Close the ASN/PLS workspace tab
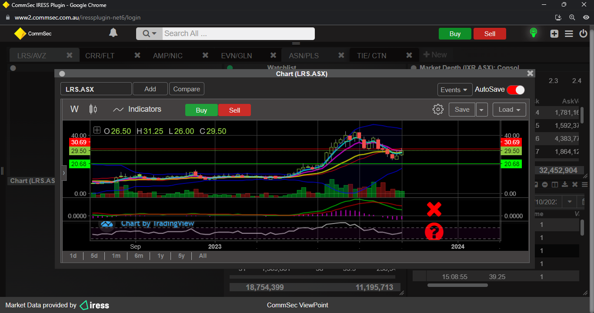Screen dimensions: 594x313 tap(341, 55)
